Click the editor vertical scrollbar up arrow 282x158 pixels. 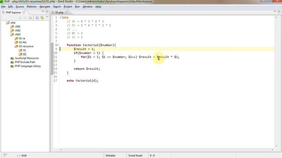pos(276,18)
